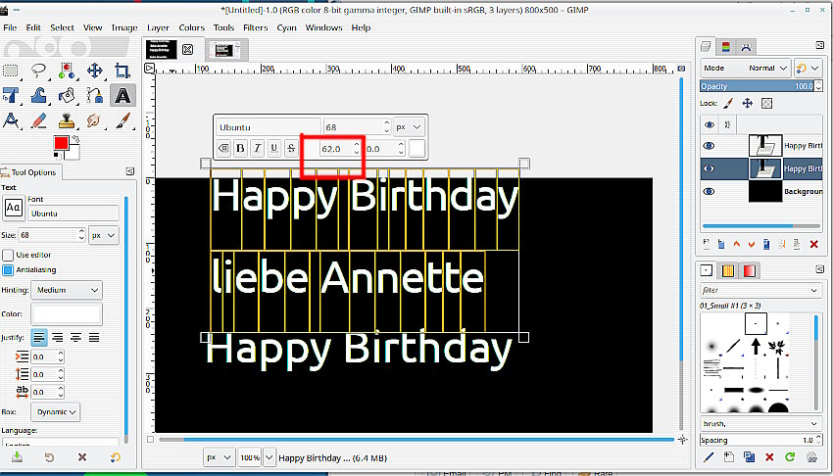Select the Paintbrush tool
This screenshot has height=476, width=833.
click(122, 121)
